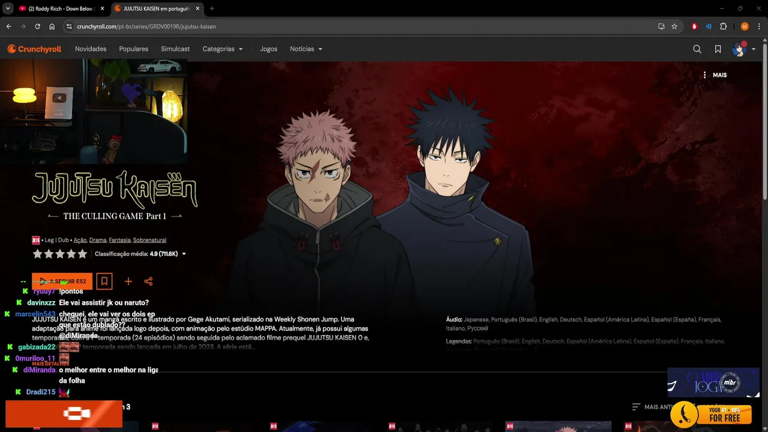The image size is (768, 432).
Task: Click the share icon
Action: point(148,281)
